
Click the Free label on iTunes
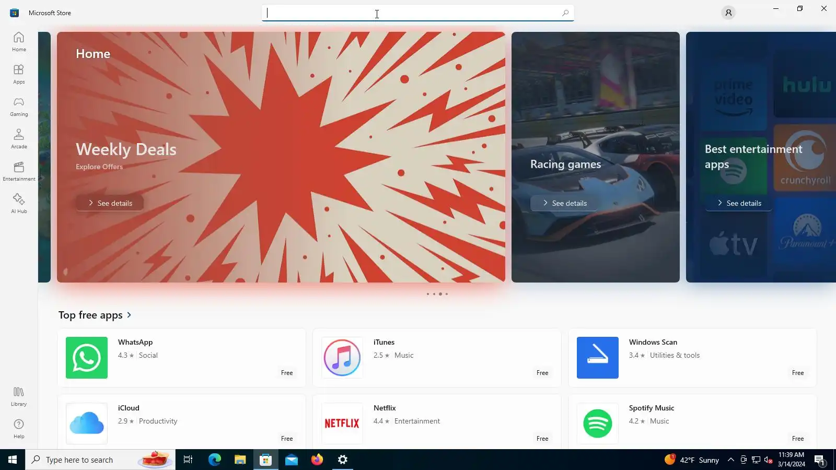[x=542, y=373]
